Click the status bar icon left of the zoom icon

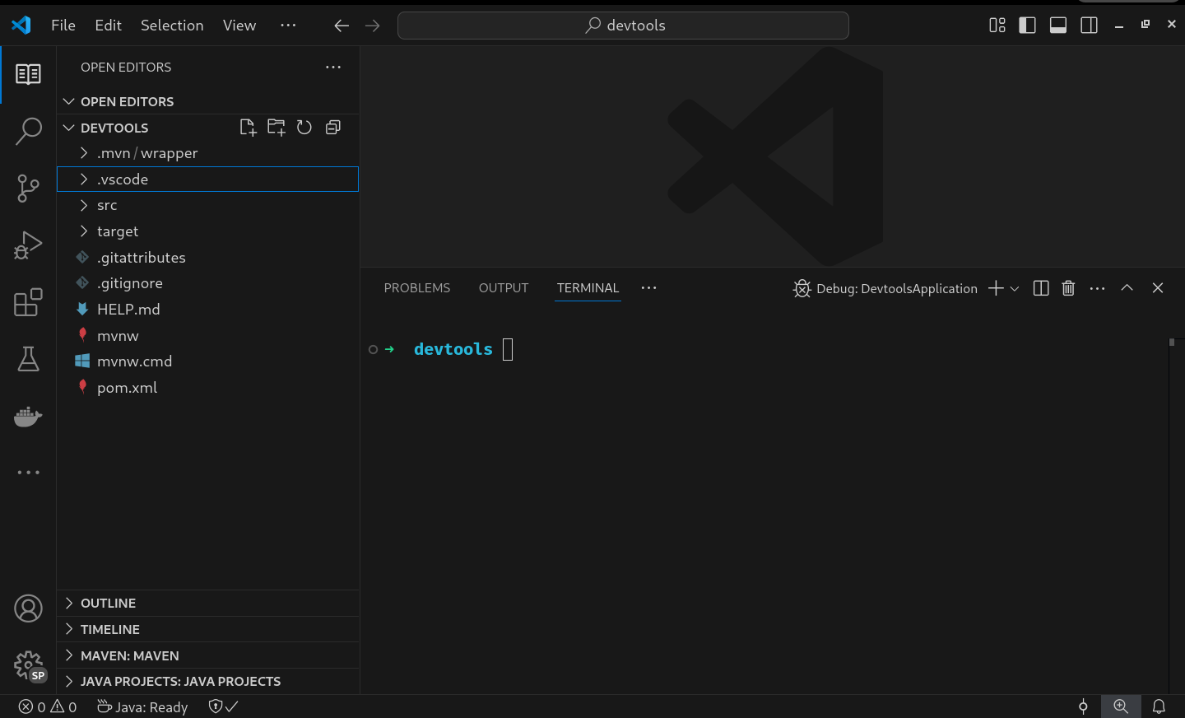tap(1083, 706)
